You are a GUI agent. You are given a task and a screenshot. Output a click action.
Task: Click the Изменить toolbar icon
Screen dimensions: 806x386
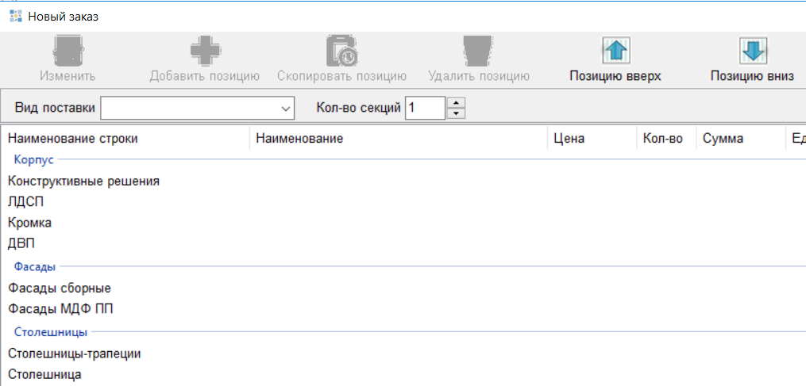pos(68,52)
